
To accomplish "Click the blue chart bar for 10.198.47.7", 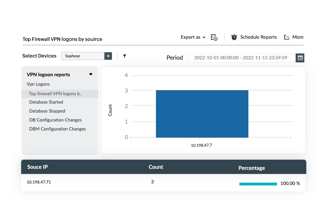I will (x=202, y=114).
